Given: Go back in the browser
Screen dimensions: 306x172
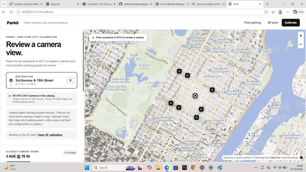Looking at the screenshot, I should (x=4, y=12).
